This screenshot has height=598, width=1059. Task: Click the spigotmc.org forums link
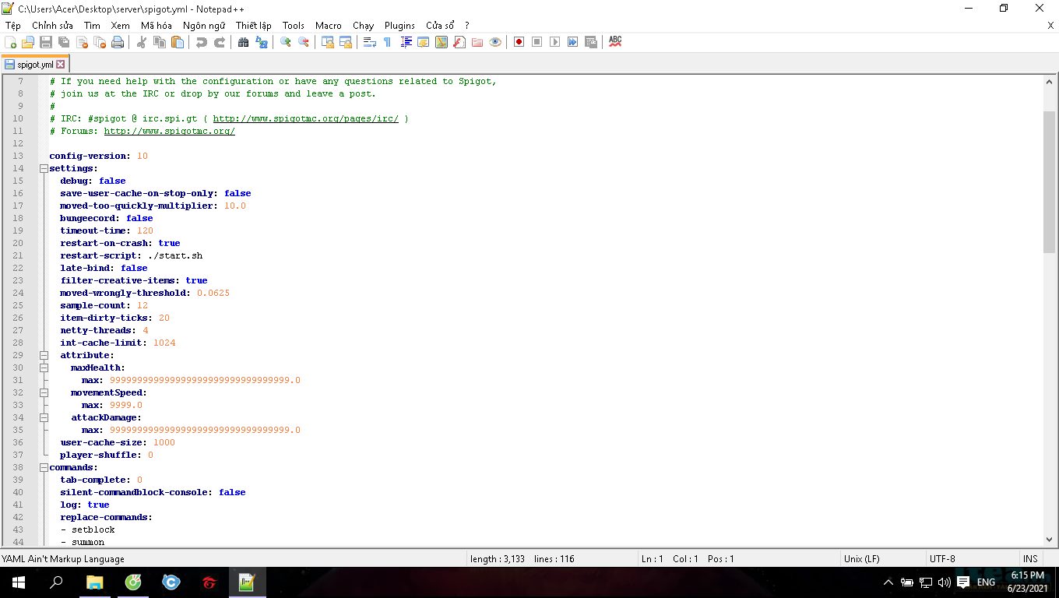tap(169, 131)
